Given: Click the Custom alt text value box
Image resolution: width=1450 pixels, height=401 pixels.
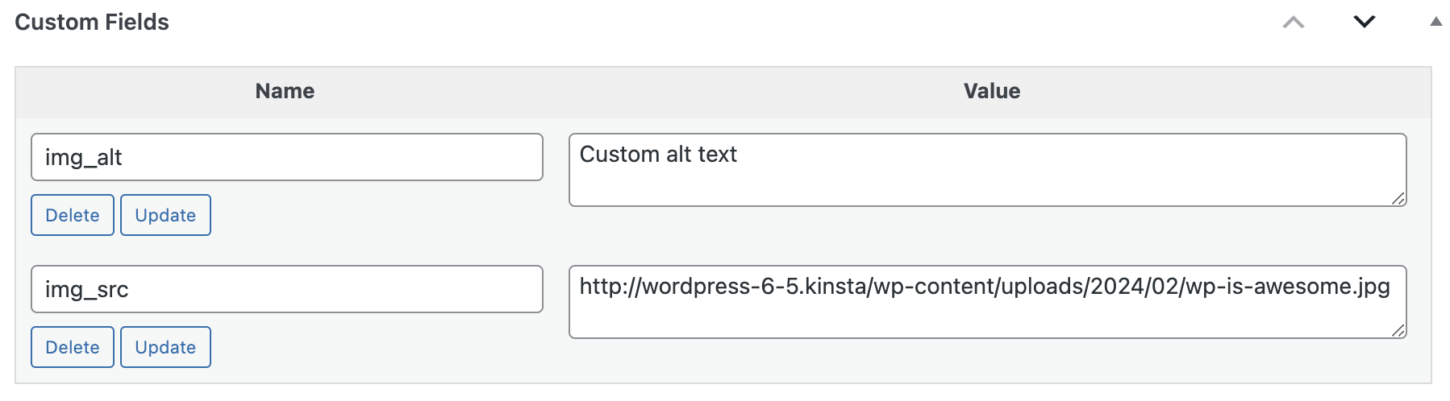Looking at the screenshot, I should click(987, 170).
